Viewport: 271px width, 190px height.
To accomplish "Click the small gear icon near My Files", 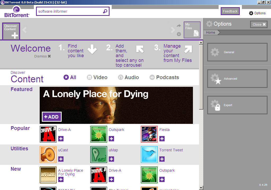I will pos(179,34).
